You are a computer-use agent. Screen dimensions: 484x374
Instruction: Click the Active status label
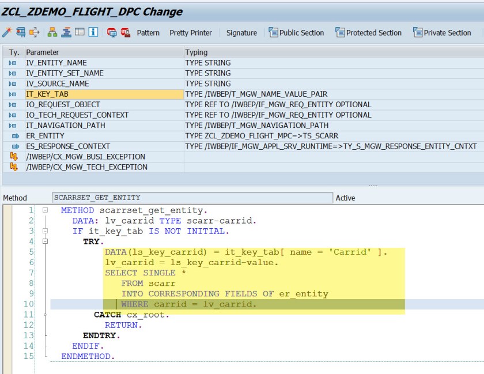[345, 198]
